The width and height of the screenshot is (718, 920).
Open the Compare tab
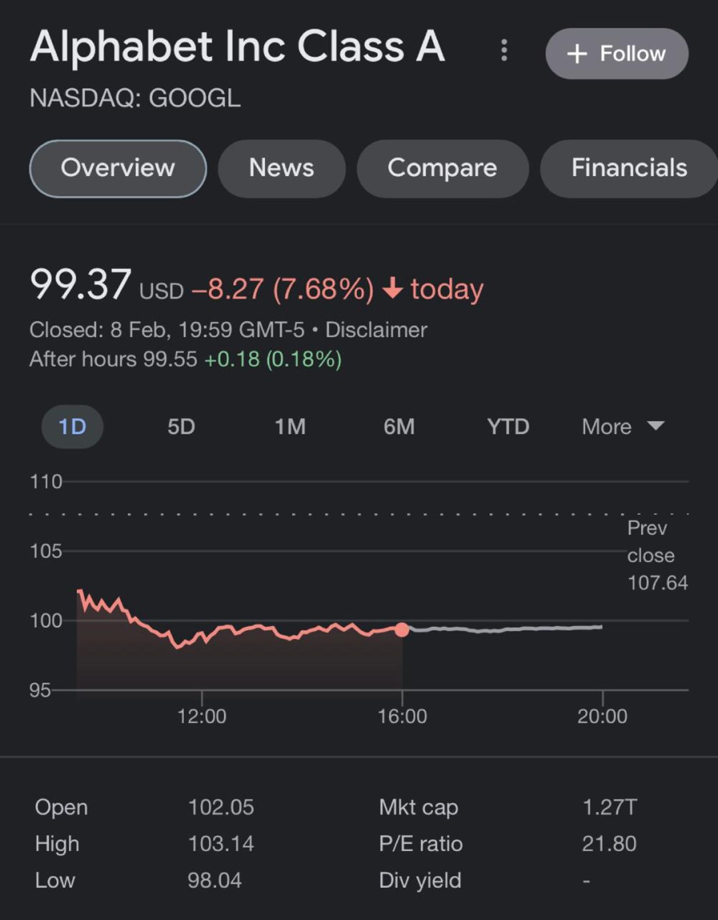pyautogui.click(x=442, y=168)
